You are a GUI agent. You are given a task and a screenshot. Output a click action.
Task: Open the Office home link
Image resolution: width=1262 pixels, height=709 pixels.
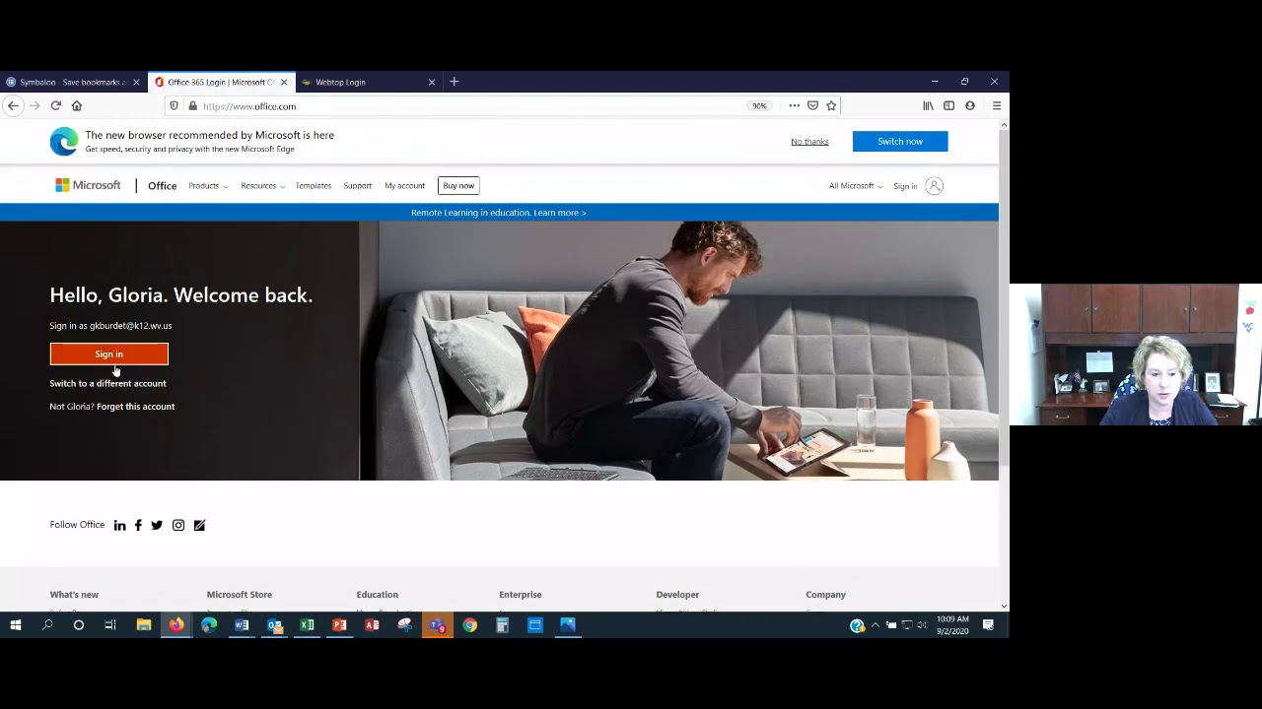(x=162, y=186)
